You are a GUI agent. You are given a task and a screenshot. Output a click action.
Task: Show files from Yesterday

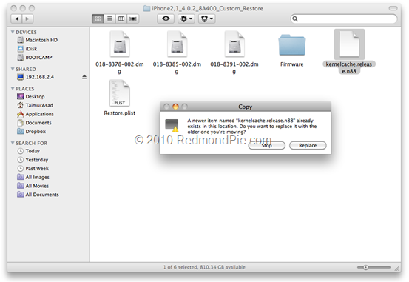[x=33, y=160]
